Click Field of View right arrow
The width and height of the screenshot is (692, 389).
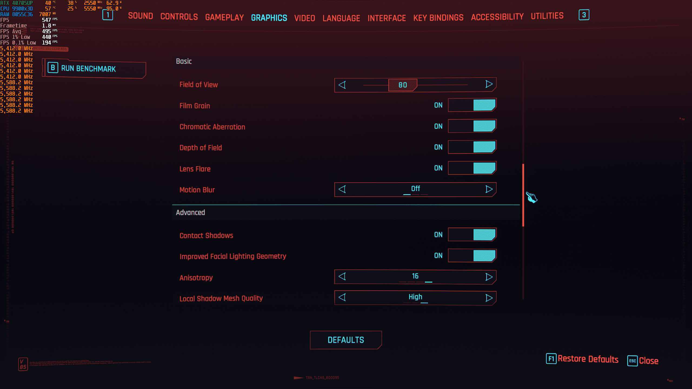[489, 84]
